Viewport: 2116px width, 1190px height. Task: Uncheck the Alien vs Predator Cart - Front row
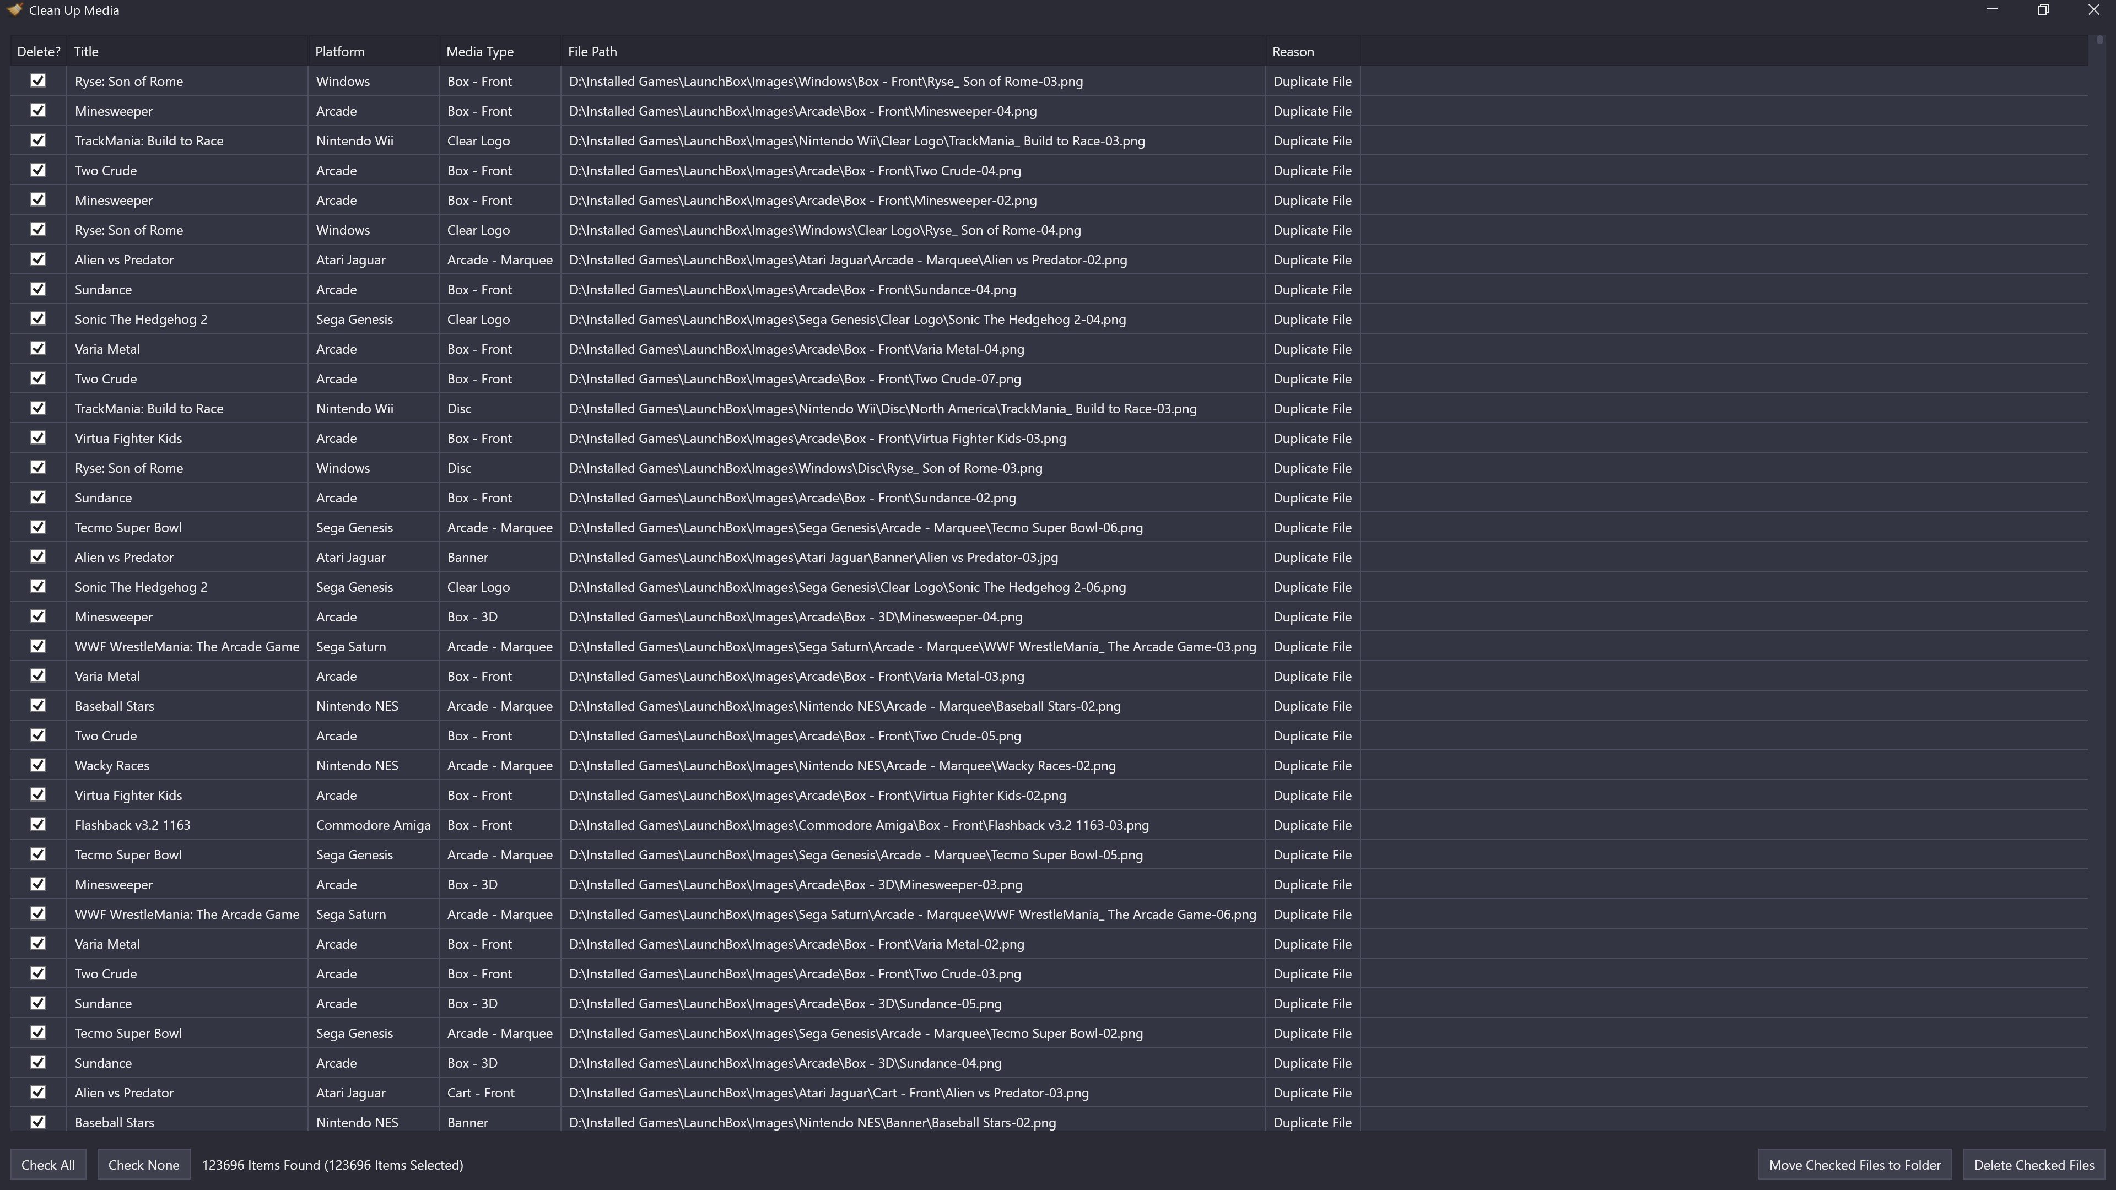coord(38,1092)
